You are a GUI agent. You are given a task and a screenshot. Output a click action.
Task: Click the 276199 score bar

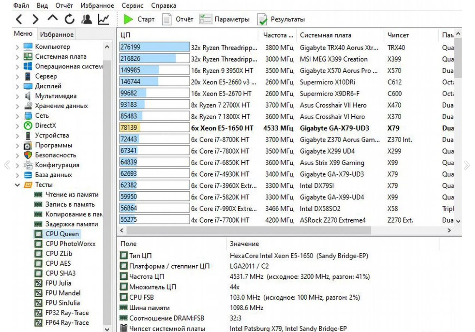click(x=154, y=48)
